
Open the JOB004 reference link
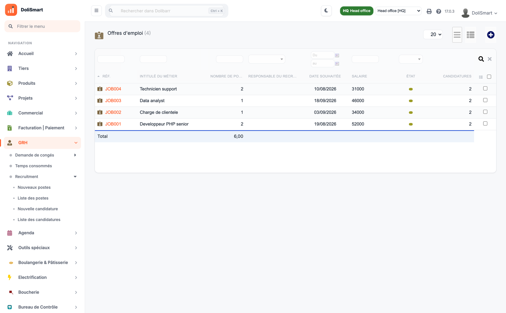pos(113,89)
